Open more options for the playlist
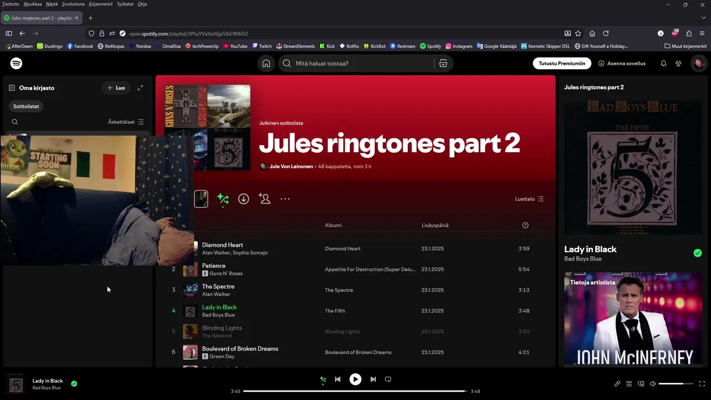This screenshot has height=400, width=711. click(285, 199)
